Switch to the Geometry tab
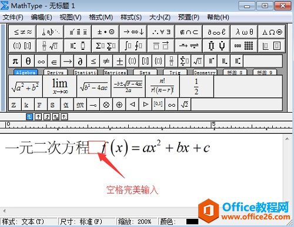Screen dimensions: 294x227 pyautogui.click(x=205, y=72)
